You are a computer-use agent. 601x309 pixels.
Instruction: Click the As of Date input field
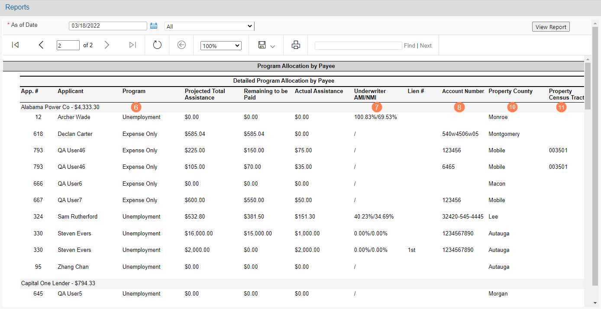[108, 26]
